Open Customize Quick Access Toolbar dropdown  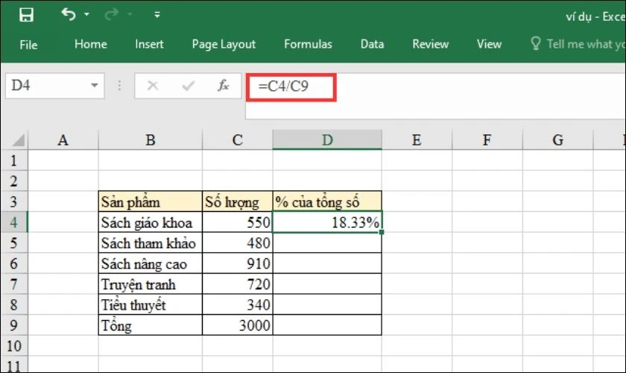click(157, 15)
